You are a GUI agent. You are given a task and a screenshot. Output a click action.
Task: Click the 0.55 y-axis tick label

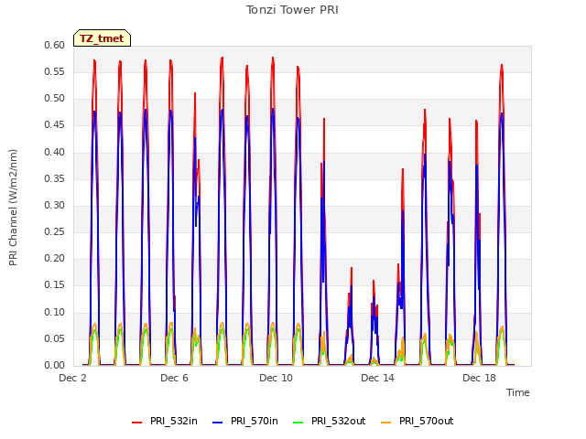coord(55,71)
